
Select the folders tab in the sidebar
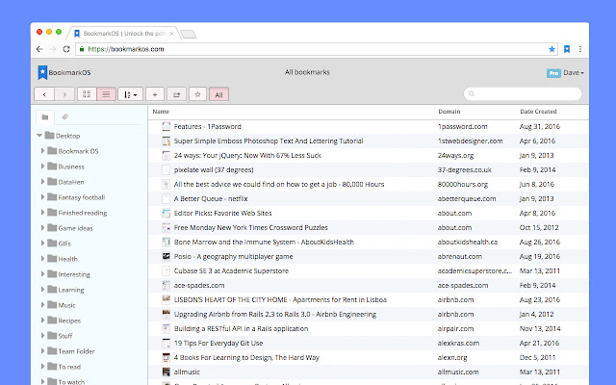44,117
